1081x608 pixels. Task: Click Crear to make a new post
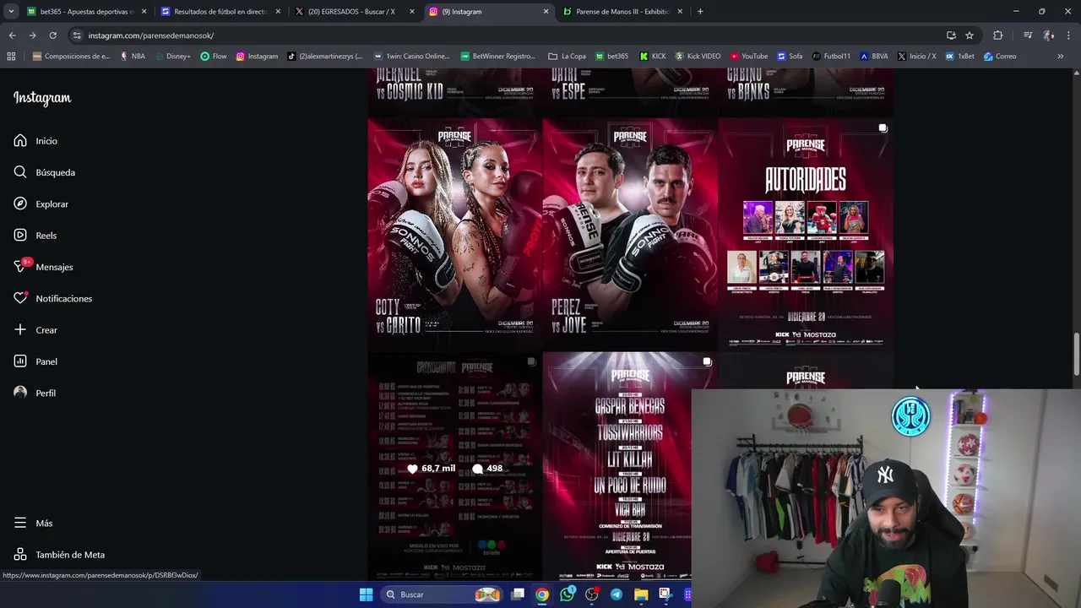point(35,330)
